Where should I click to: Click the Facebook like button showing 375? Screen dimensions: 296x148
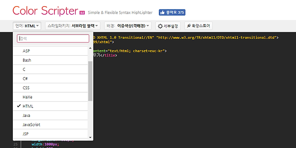(x=172, y=12)
